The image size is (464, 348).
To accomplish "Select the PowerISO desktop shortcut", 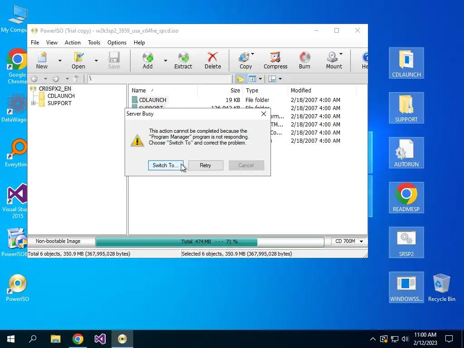I will tap(18, 288).
